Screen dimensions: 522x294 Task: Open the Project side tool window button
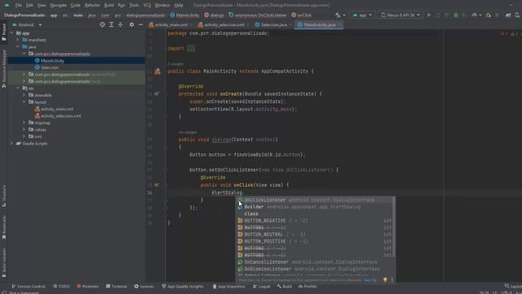click(4, 33)
